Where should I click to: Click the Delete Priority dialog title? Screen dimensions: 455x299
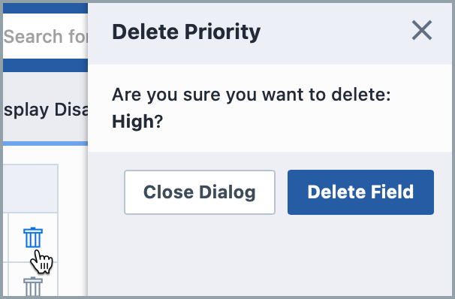pos(186,32)
